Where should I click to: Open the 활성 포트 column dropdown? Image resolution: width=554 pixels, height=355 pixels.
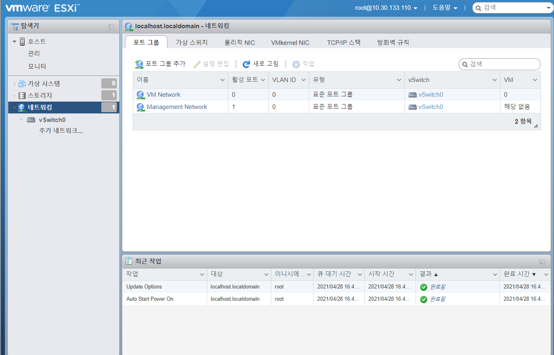click(263, 80)
